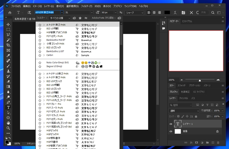This screenshot has width=229, height=149.
Task: Favorite the BIZ UD明朝 font star
Action: (40, 29)
